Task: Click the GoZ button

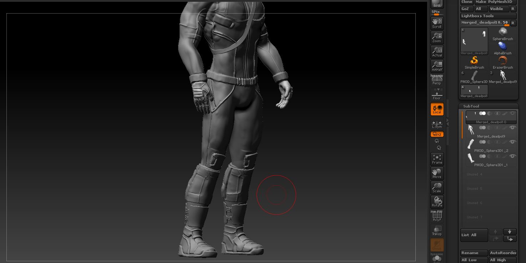Action: pyautogui.click(x=467, y=9)
